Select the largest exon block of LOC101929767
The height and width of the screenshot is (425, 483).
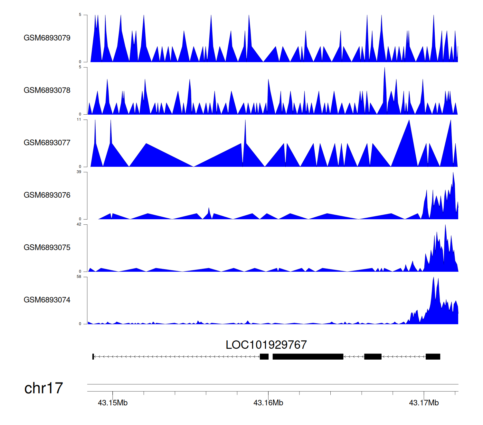pyautogui.click(x=308, y=357)
